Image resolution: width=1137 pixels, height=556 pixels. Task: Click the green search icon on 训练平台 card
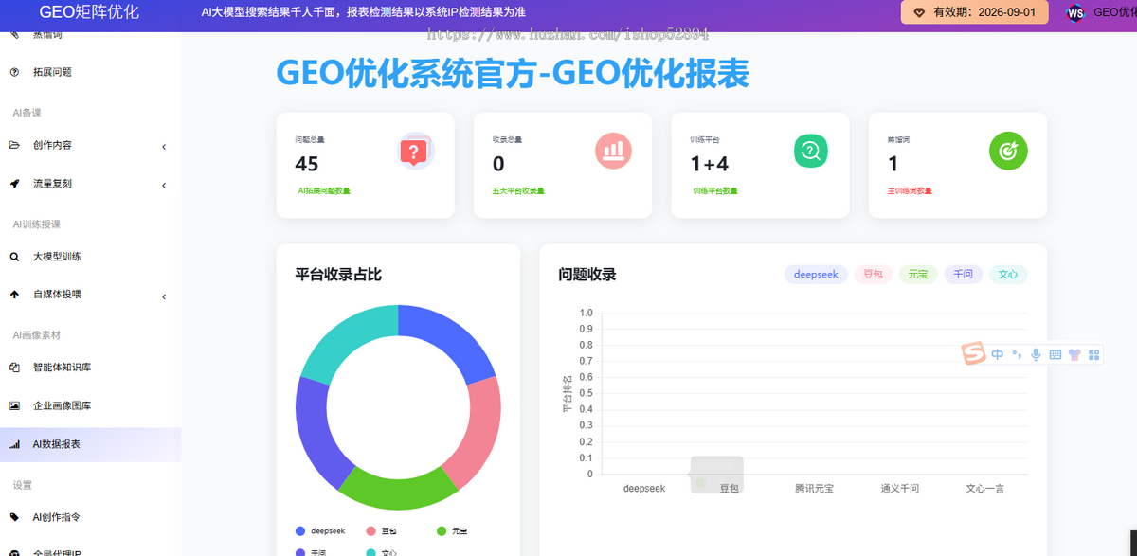coord(811,150)
